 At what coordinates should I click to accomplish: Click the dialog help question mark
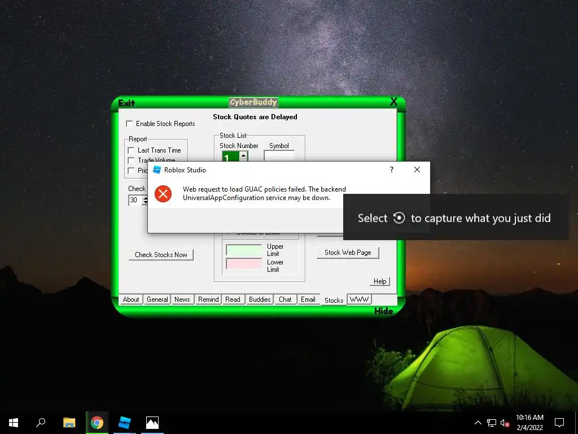(x=392, y=170)
